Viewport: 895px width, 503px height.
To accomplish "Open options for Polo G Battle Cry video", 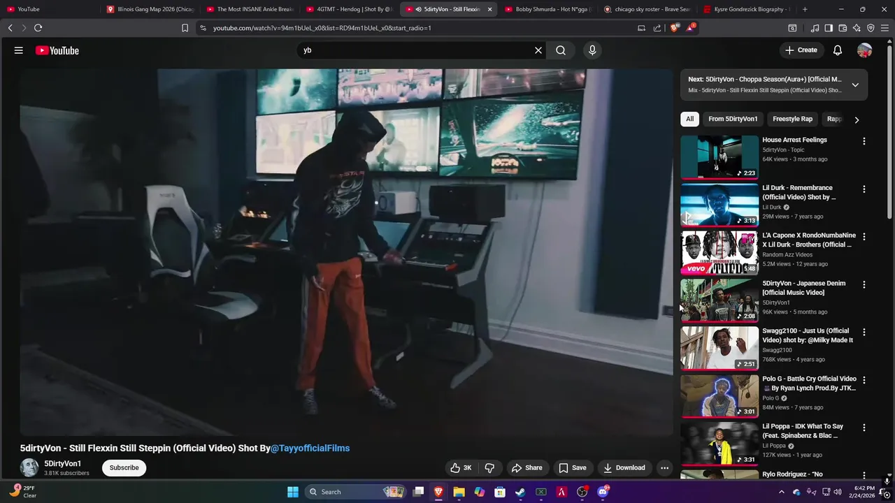I will (x=864, y=380).
